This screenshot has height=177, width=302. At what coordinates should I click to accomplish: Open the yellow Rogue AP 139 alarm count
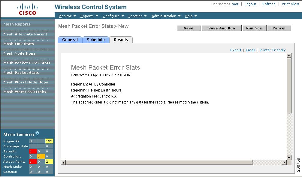(49, 141)
